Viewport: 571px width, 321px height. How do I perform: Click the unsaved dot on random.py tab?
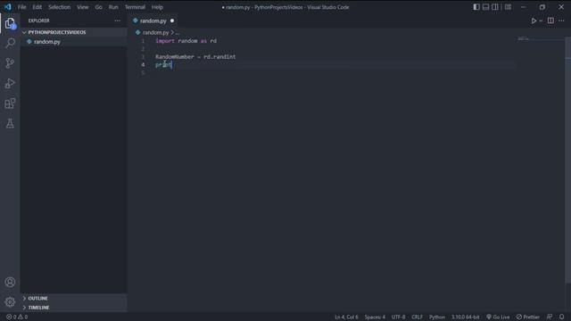[172, 21]
